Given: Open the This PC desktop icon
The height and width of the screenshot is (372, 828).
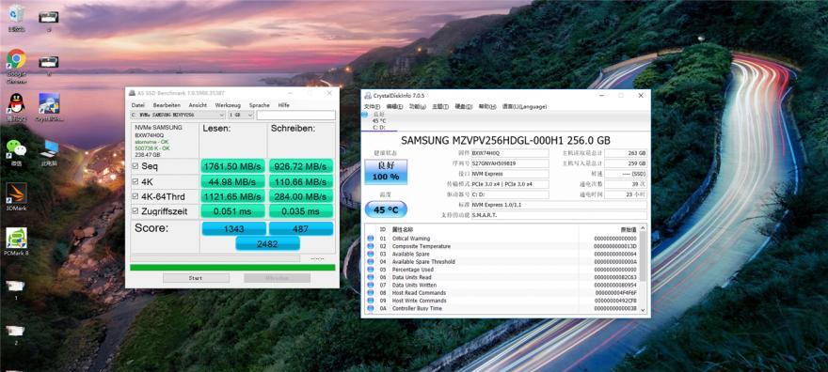Looking at the screenshot, I should point(49,153).
